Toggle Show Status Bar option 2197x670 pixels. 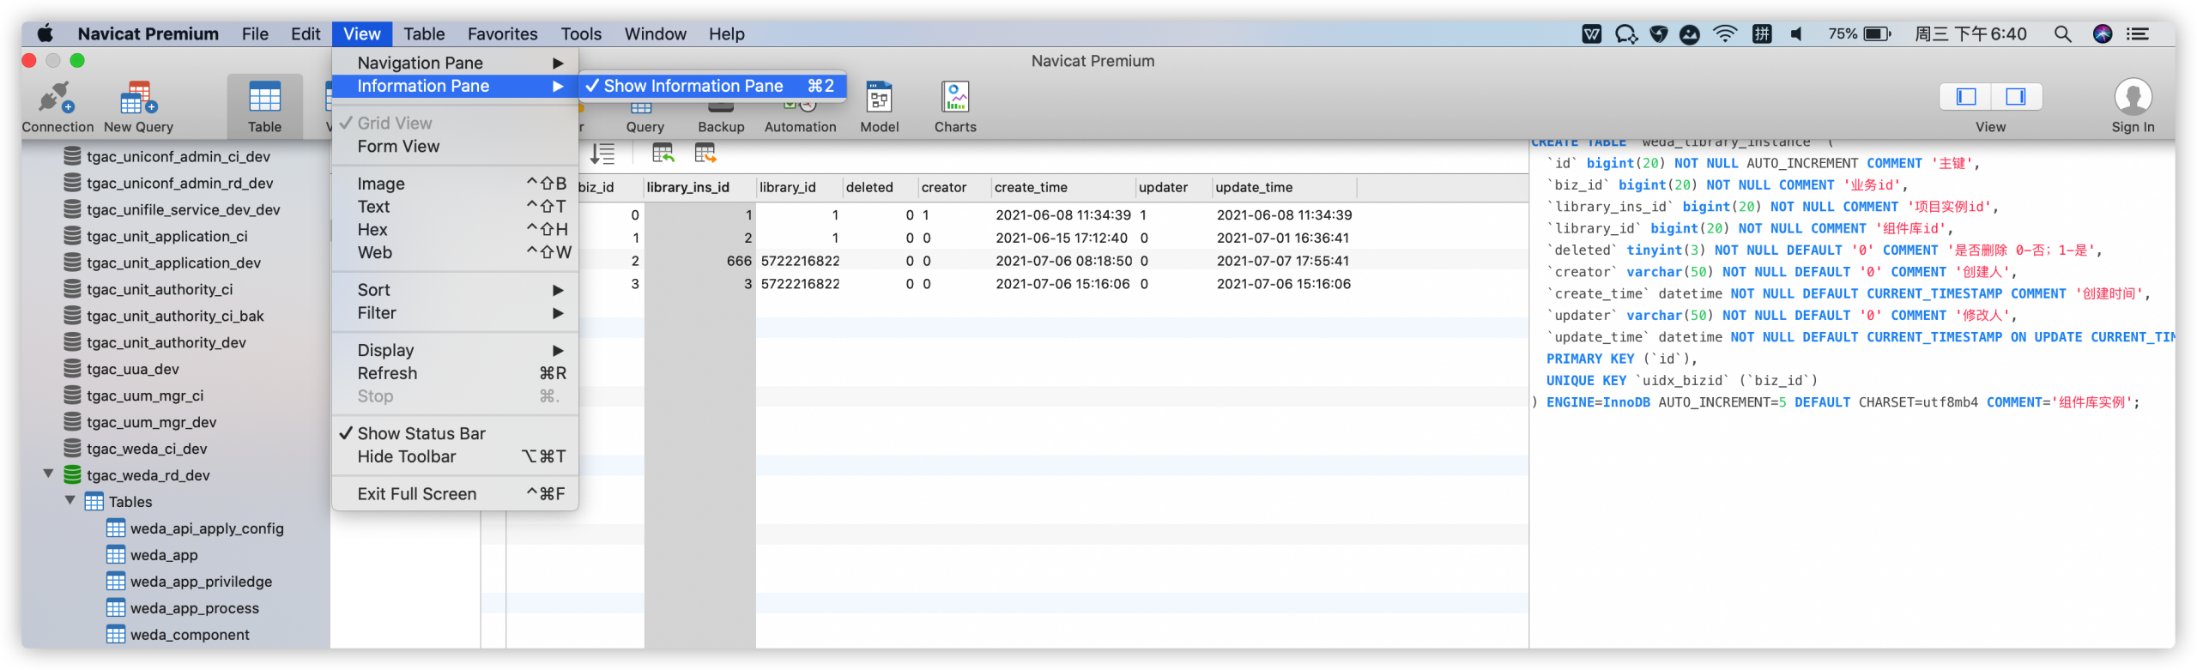[x=455, y=433]
